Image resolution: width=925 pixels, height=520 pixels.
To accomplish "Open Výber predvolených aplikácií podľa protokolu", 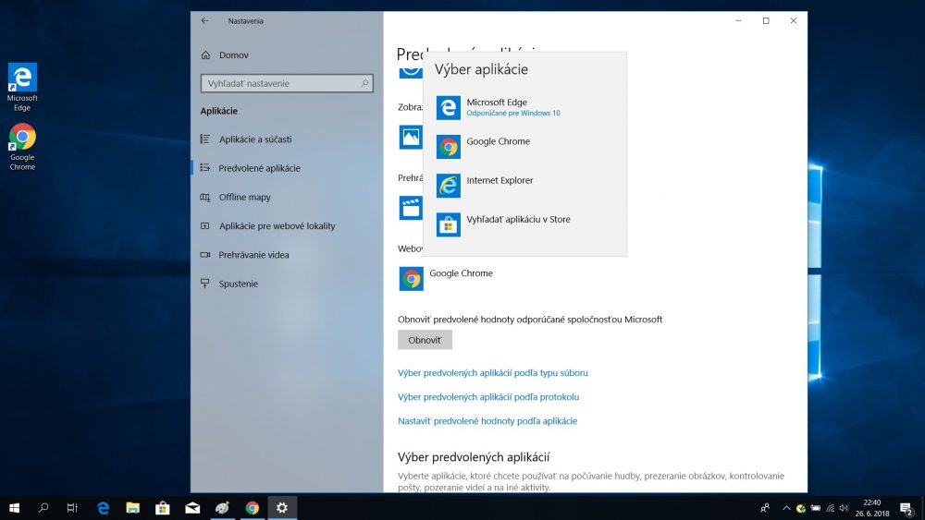I will 488,397.
